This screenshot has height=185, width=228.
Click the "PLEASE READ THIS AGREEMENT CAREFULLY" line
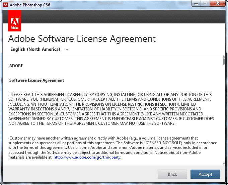[110, 95]
